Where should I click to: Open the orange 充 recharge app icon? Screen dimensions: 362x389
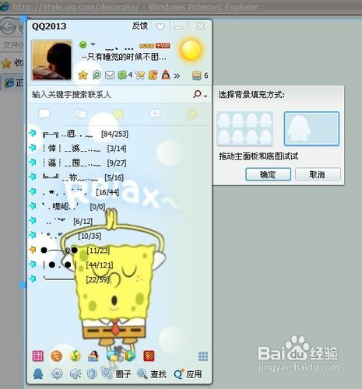coord(56,356)
